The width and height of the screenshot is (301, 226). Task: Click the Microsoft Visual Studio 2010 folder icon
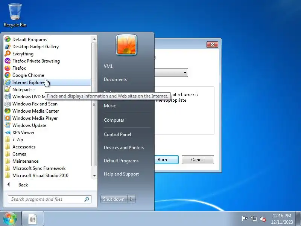pos(8,176)
